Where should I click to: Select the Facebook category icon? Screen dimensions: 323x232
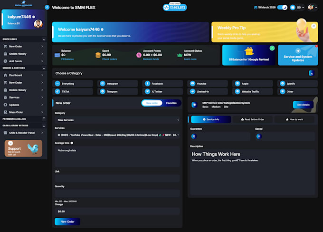[147, 84]
